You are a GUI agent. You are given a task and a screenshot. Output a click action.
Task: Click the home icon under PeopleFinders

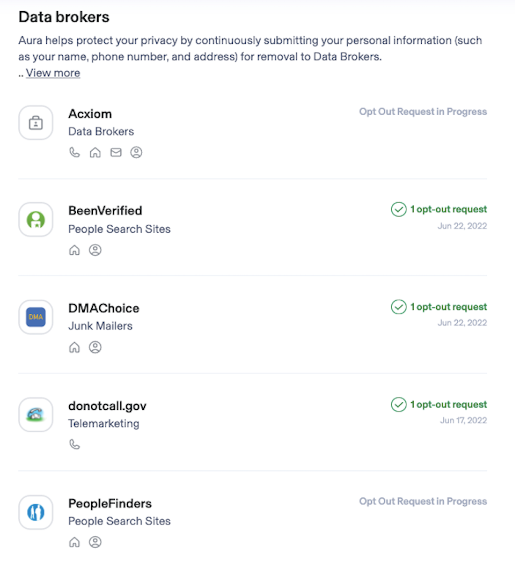click(x=74, y=542)
